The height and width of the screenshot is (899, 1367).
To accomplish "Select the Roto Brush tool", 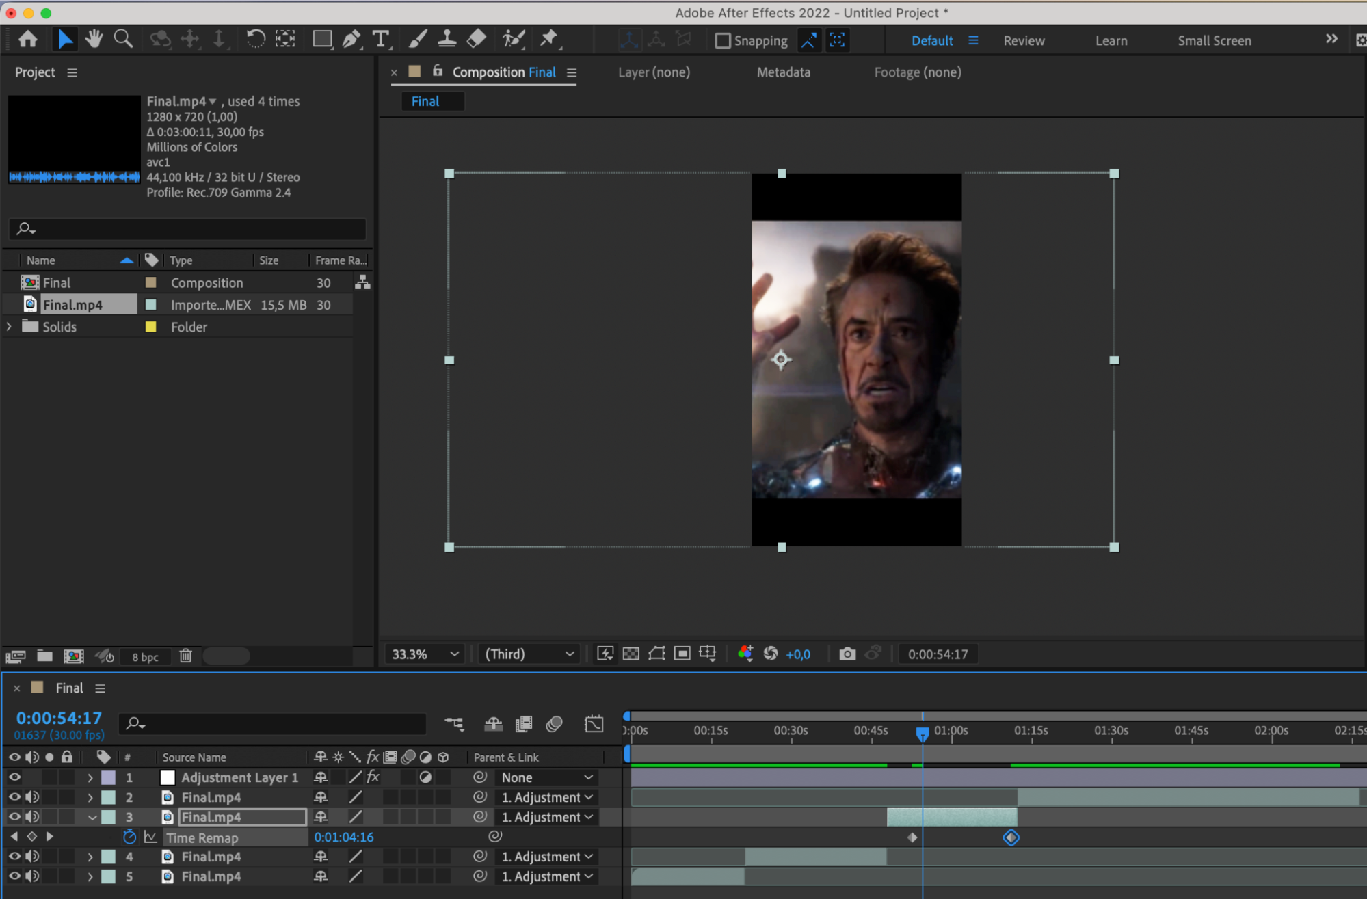I will point(513,40).
